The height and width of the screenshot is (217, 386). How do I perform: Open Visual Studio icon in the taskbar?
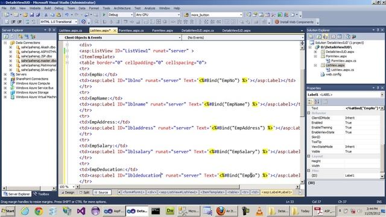click(81, 211)
